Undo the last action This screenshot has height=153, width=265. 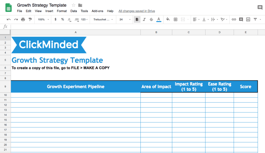tap(9, 19)
